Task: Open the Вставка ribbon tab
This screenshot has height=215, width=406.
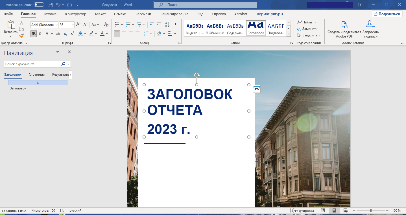Action: [50, 14]
